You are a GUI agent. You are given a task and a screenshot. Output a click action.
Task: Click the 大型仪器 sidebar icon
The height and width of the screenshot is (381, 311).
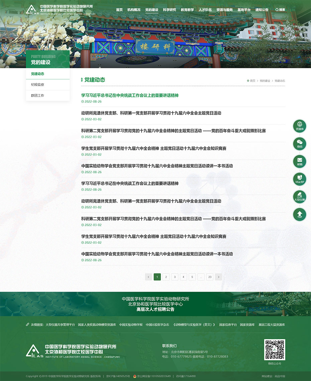coord(300,197)
